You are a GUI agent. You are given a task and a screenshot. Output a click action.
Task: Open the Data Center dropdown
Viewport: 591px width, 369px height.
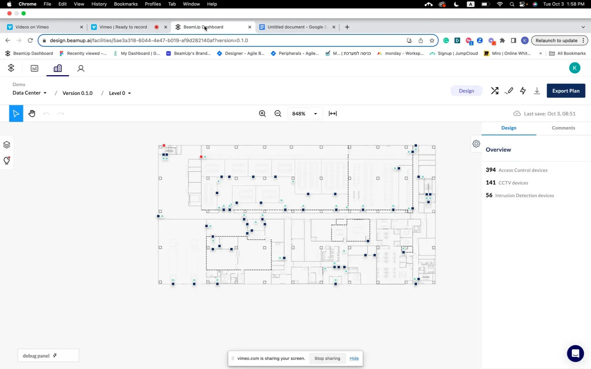pos(30,93)
